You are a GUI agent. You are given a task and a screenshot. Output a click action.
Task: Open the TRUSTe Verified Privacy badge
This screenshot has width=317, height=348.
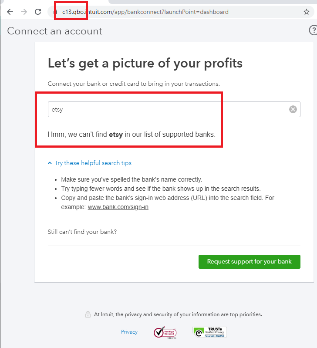click(x=209, y=332)
